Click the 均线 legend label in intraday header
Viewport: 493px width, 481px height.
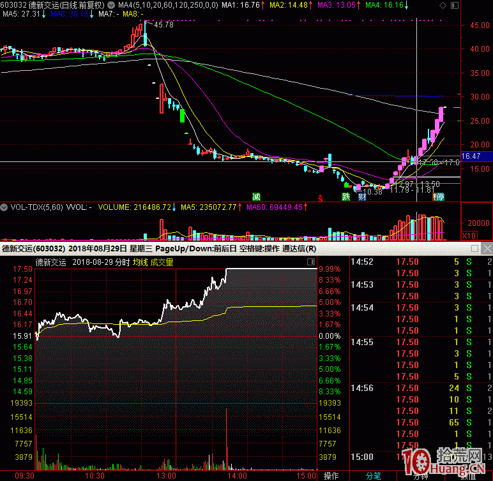(140, 262)
